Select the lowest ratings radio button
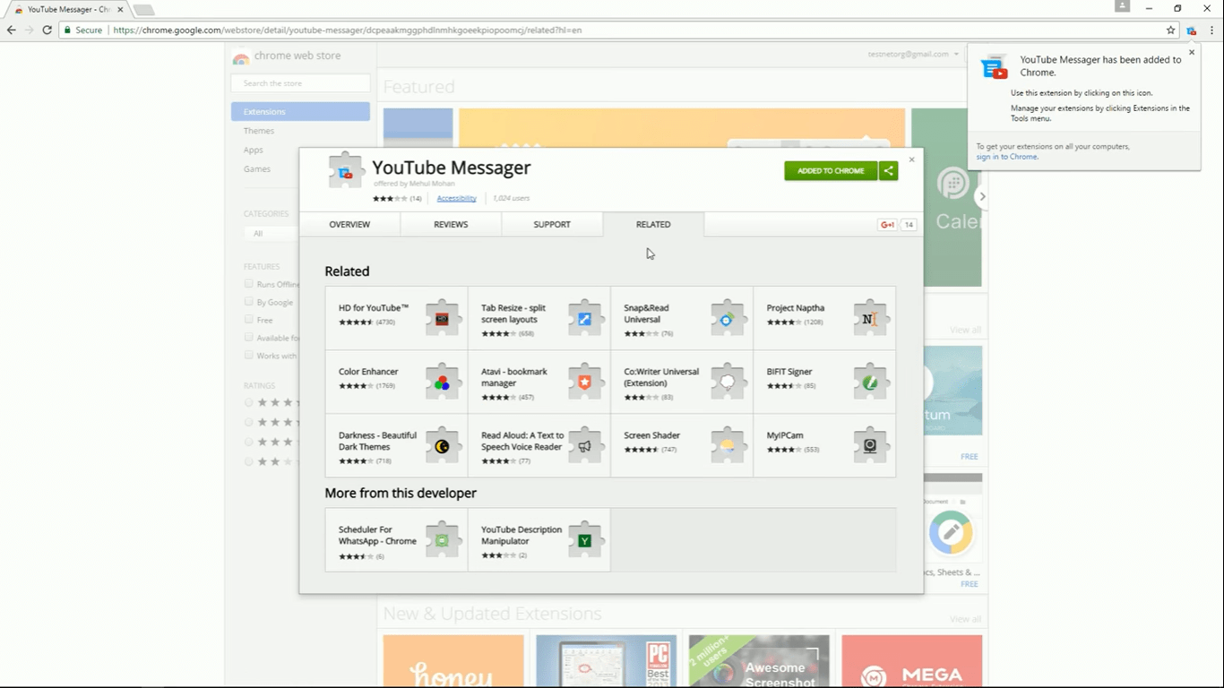 click(x=249, y=462)
